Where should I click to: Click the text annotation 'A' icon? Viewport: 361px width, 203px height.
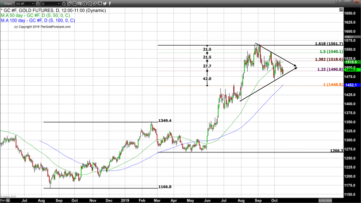tap(90, 4)
